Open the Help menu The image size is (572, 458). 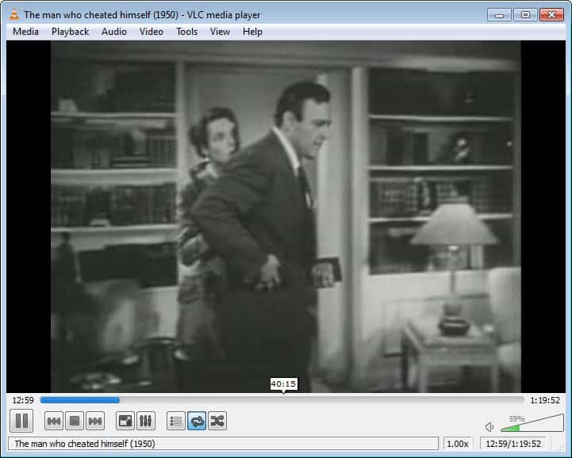(x=252, y=32)
